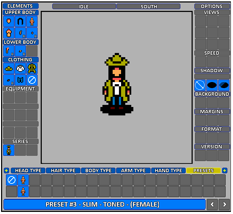The height and width of the screenshot is (214, 233).
Task: Click the Version section header
Action: pyautogui.click(x=212, y=147)
